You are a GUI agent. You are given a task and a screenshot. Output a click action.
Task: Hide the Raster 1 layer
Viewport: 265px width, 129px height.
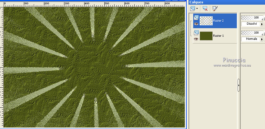(196, 39)
